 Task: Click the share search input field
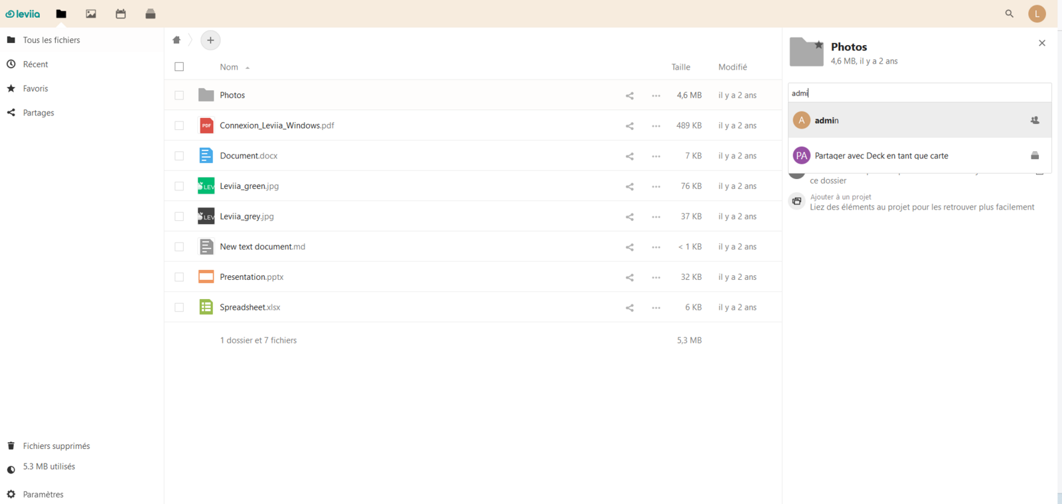tap(919, 93)
